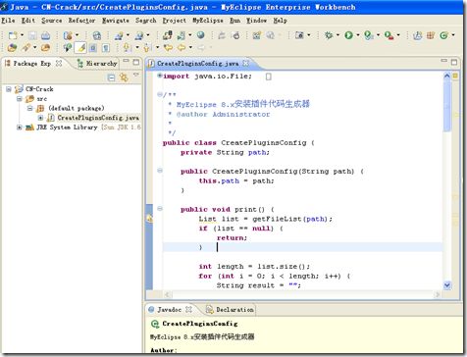Collapse the print() method fold marker

160,209
